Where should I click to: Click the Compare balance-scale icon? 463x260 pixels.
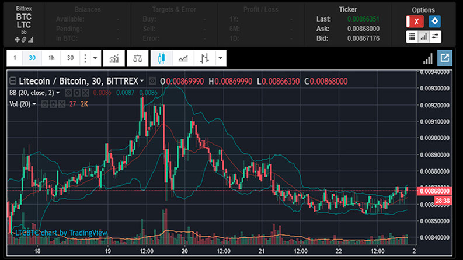click(x=137, y=58)
